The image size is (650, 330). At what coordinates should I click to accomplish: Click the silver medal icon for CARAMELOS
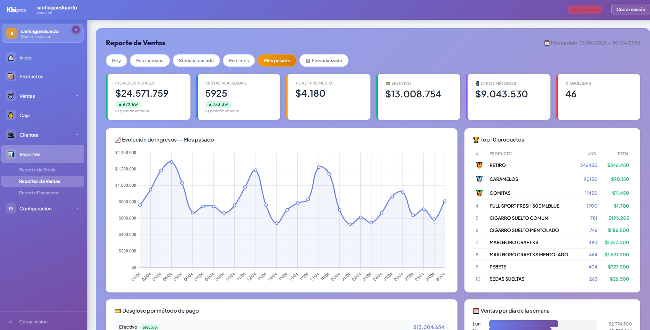(x=479, y=179)
